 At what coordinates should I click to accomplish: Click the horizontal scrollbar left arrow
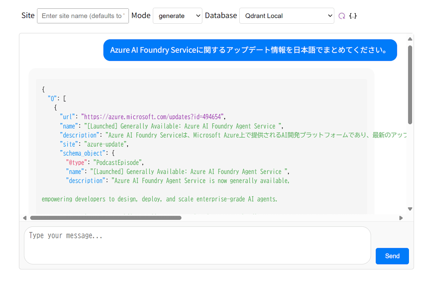point(25,218)
